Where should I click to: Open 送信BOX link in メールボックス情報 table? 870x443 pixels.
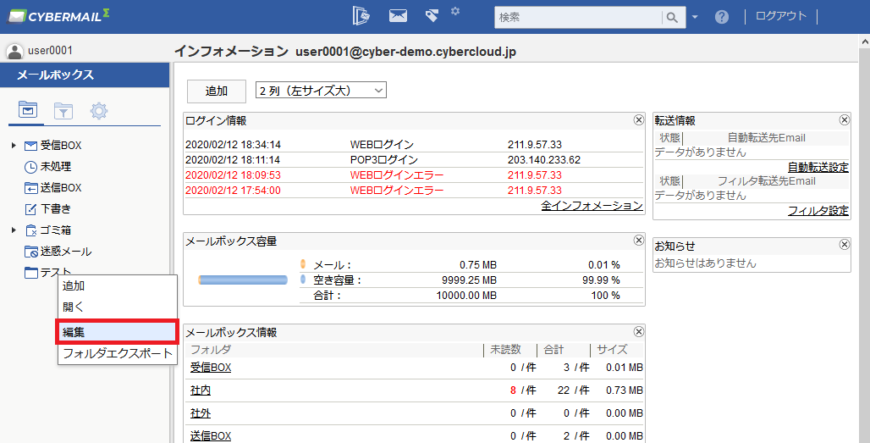tap(210, 435)
